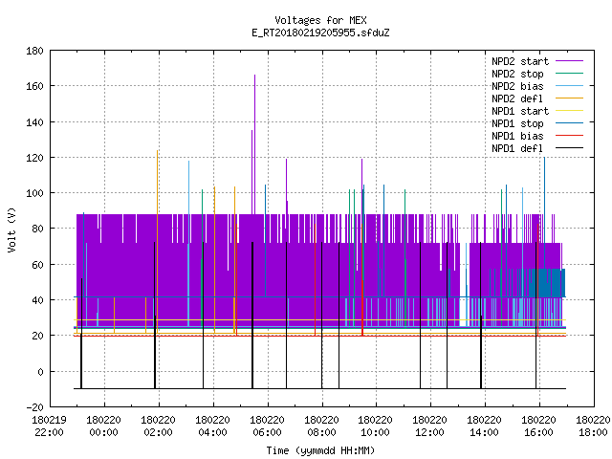The height and width of the screenshot is (459, 612).
Task: Click the light blue NPD2 bias legend line
Action: click(x=569, y=86)
